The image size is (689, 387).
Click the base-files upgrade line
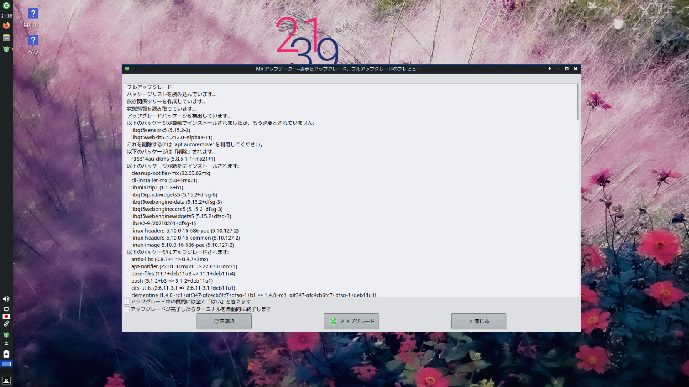[183, 274]
